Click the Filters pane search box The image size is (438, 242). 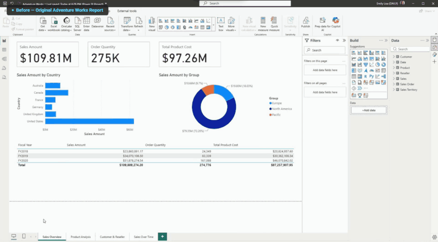[324, 50]
